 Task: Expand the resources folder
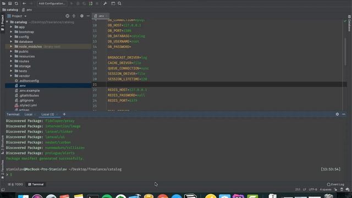coord(11,56)
